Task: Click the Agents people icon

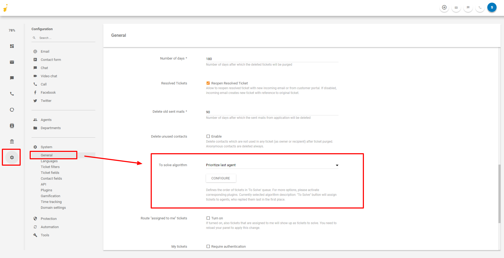Action: [35, 120]
